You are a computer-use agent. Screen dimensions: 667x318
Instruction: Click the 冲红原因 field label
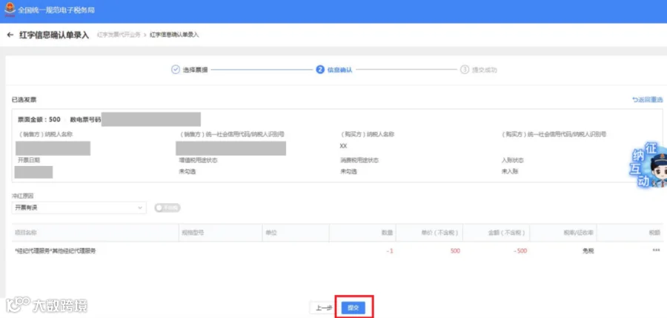tap(22, 196)
